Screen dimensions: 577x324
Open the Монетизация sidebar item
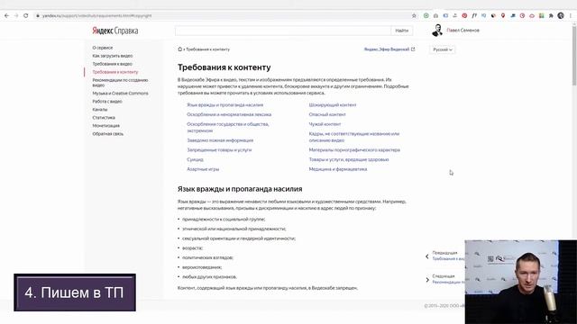[x=106, y=126]
